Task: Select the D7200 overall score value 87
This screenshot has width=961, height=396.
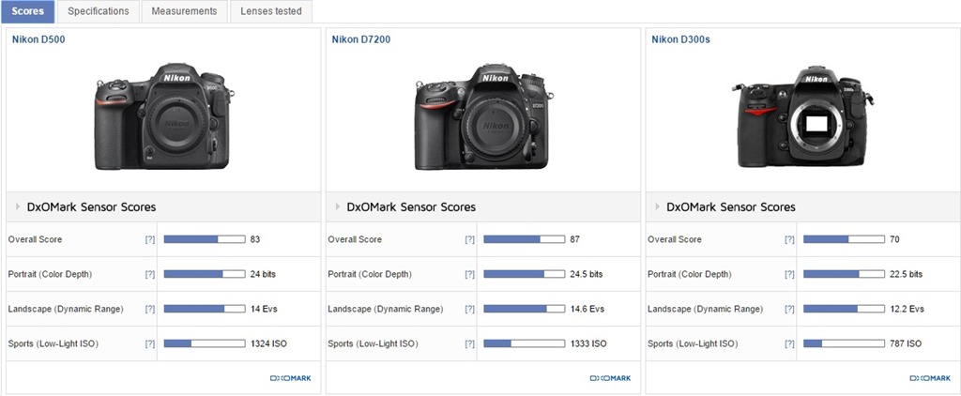Action: pos(575,239)
